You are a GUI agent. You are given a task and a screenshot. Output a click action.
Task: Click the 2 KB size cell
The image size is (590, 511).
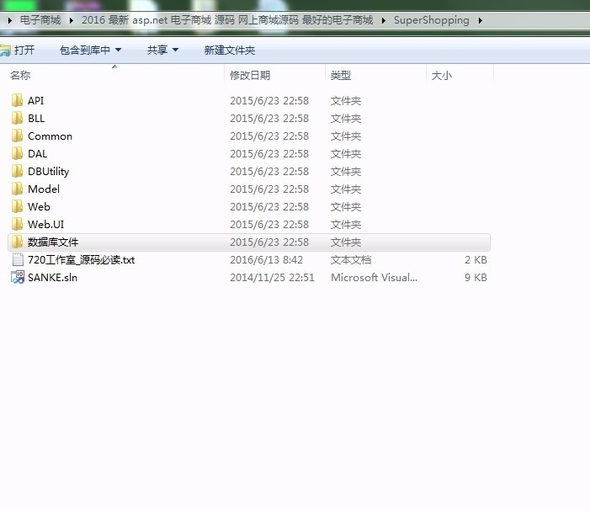pos(476,259)
